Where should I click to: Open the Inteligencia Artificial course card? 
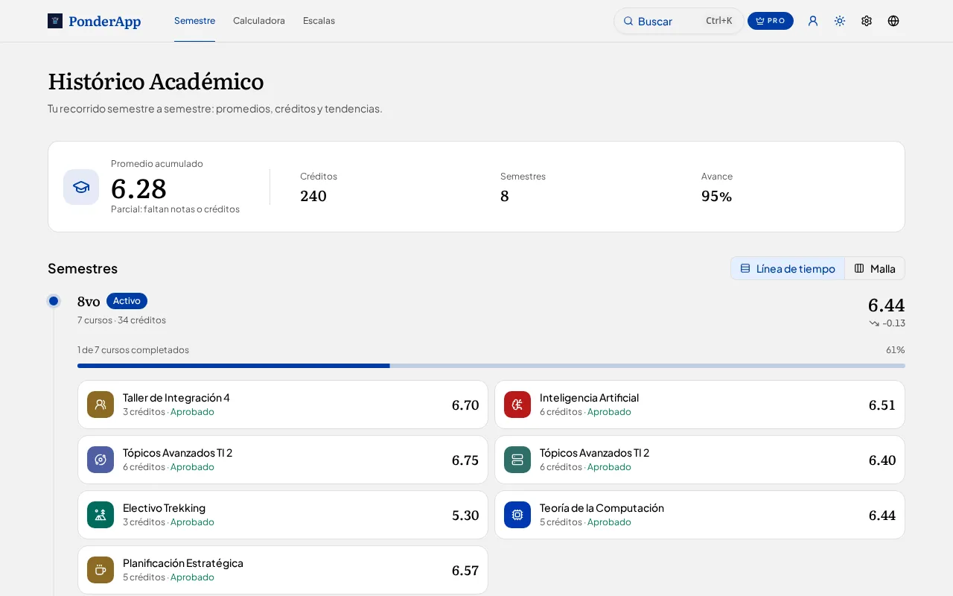point(700,405)
